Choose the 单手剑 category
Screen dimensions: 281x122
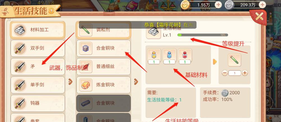pos(38,85)
